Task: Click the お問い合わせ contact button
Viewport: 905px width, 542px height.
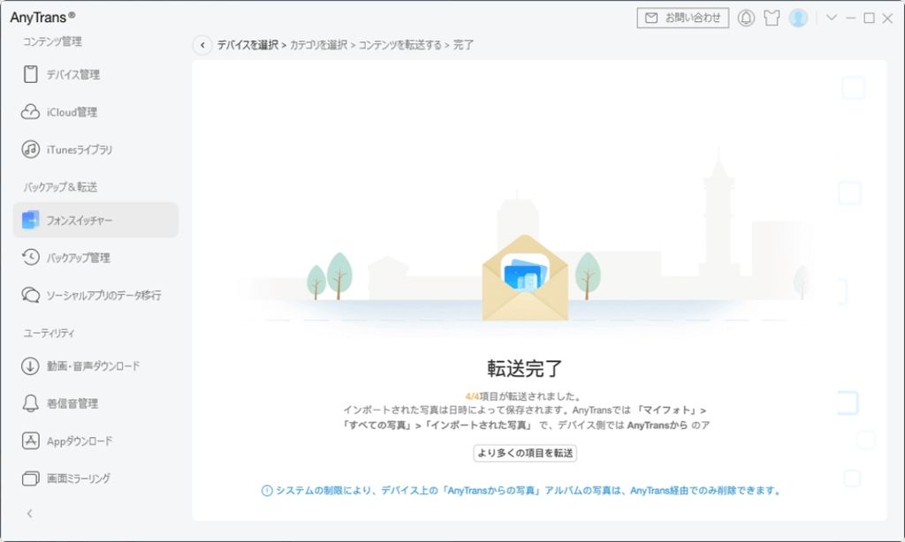Action: point(682,18)
